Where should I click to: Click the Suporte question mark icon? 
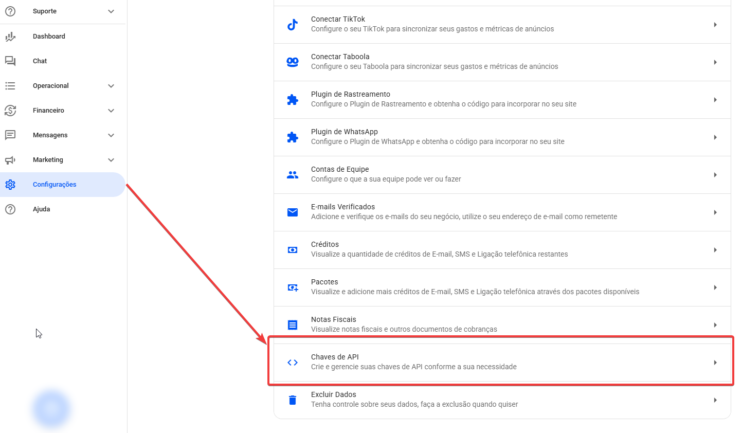[10, 11]
